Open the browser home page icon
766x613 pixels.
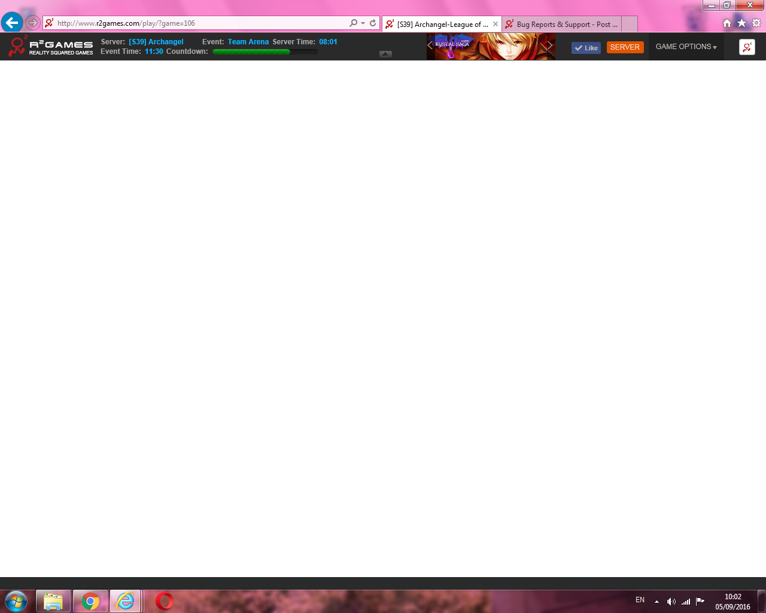727,23
